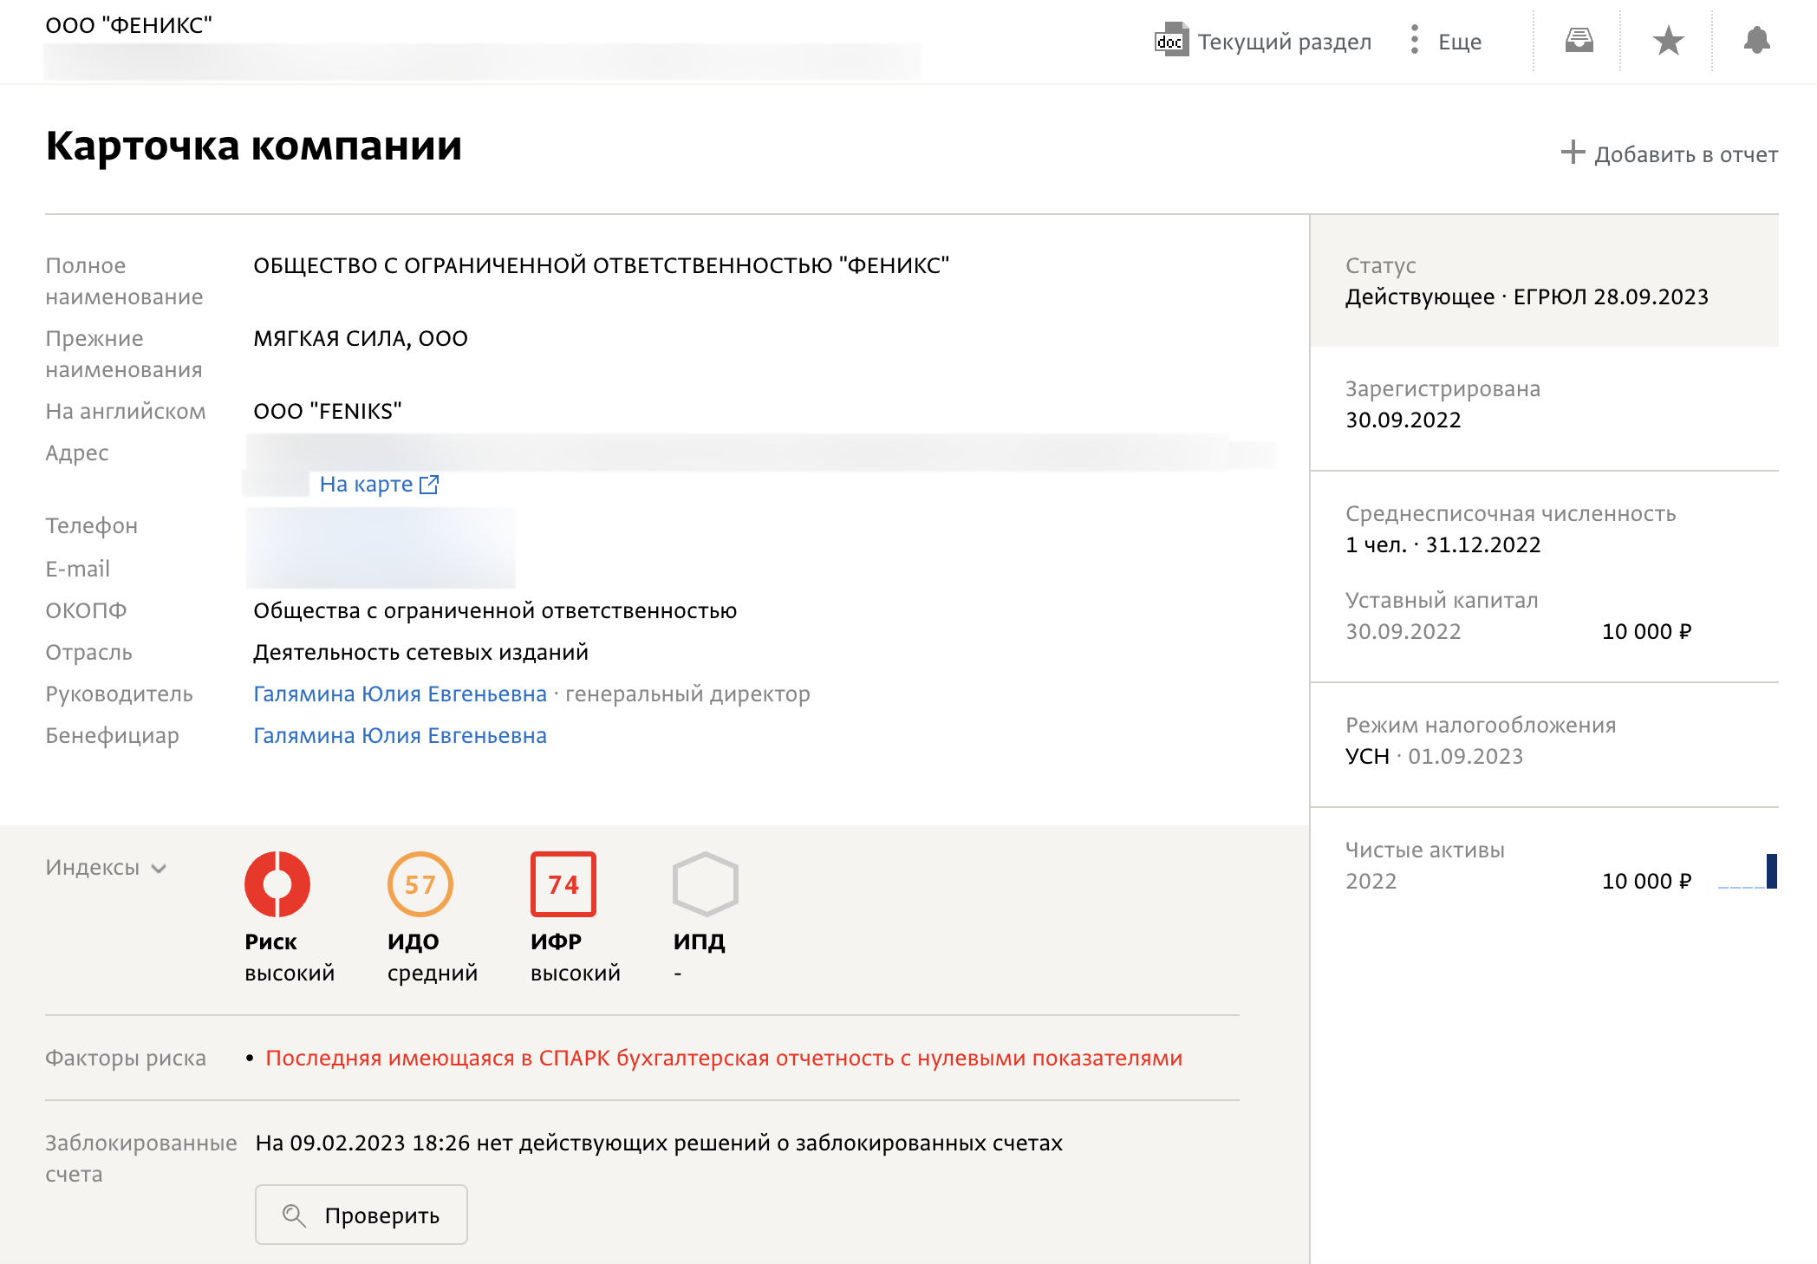Click the grey ИПД hexagon icon
This screenshot has height=1264, width=1817.
pos(706,884)
